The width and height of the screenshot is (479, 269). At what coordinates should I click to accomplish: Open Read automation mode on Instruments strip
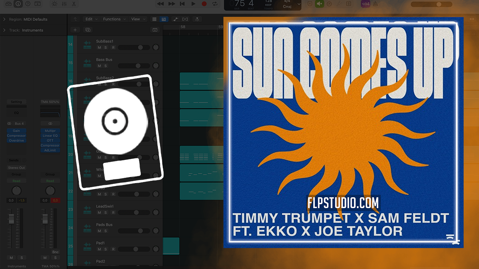[16, 181]
